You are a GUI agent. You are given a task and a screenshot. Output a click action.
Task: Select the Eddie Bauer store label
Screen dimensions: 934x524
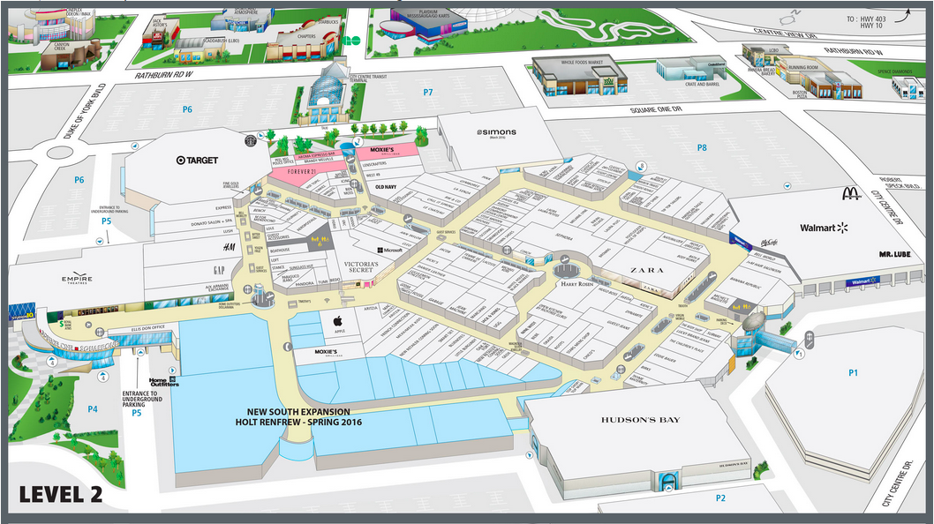[664, 359]
